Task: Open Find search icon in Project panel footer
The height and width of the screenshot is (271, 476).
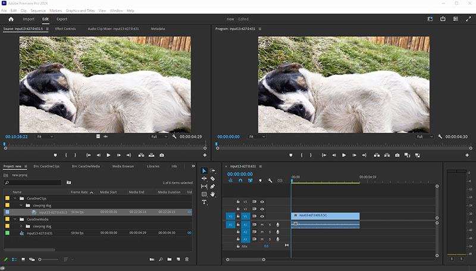Action: pos(161,259)
